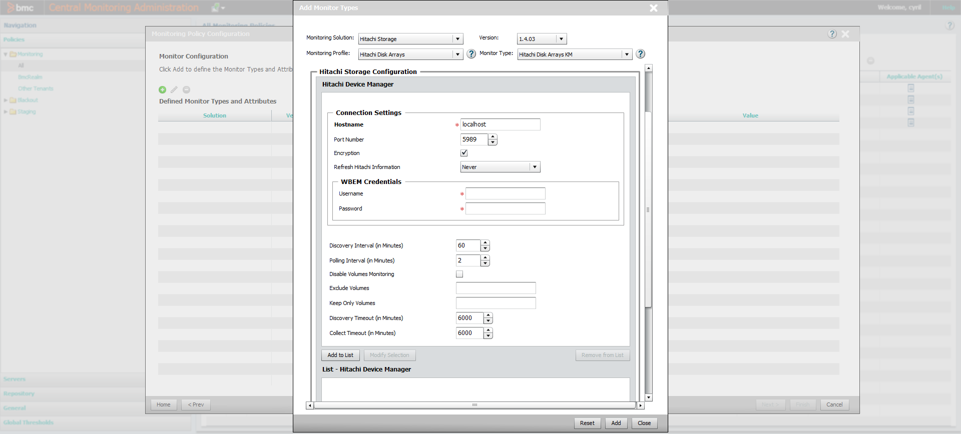
Task: Close the Add Monitor Types dialog
Action: click(653, 8)
